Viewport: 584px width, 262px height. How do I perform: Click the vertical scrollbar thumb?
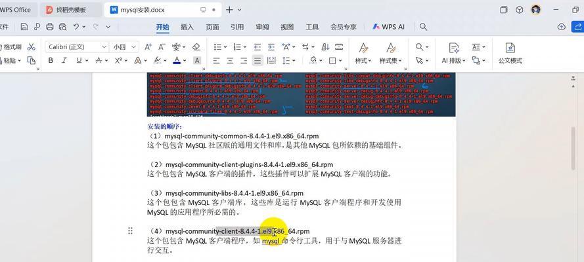pyautogui.click(x=573, y=149)
